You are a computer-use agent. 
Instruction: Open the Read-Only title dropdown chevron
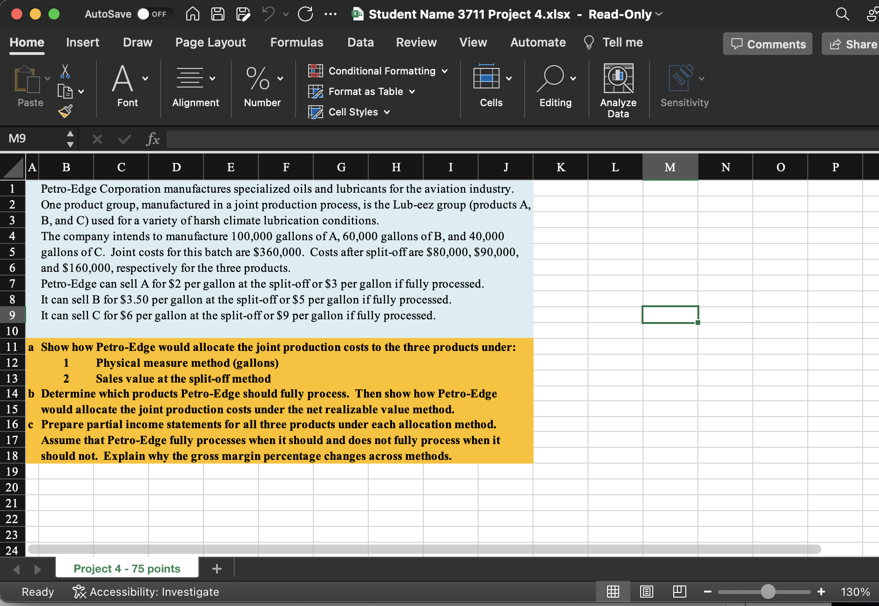click(659, 14)
